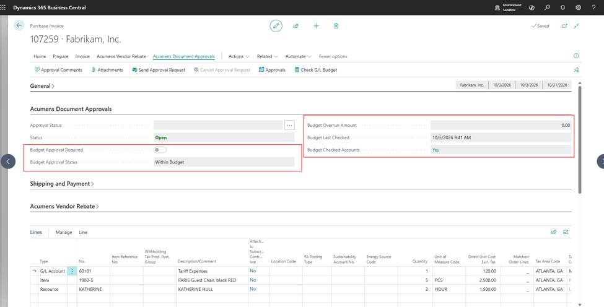Click the HOUR unit of measure cell
This screenshot has width=604, height=307.
[x=449, y=289]
